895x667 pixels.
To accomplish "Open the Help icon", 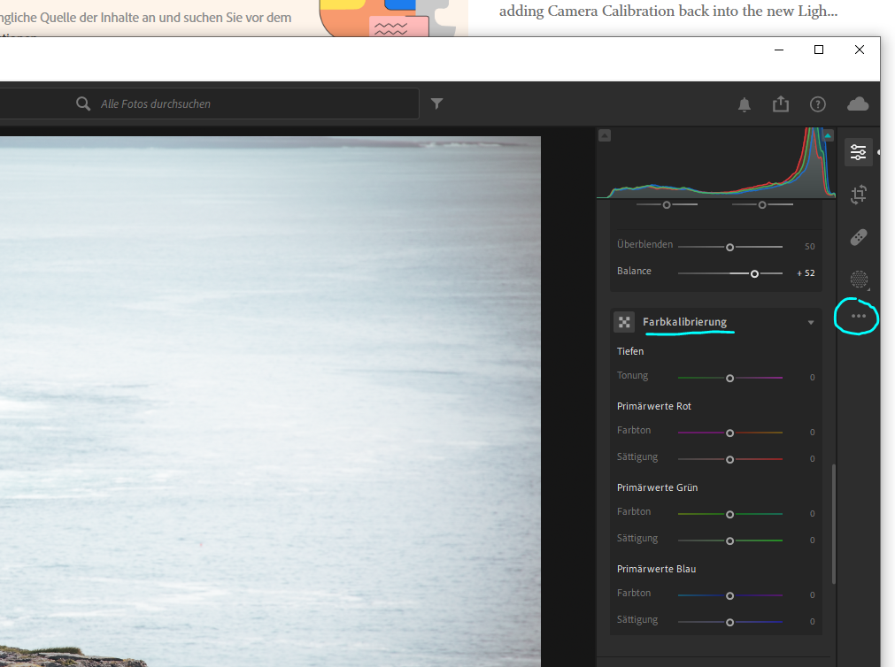I will click(x=817, y=103).
